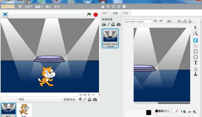Select the stage thumbnail in sprite pane
Viewport: 202px width, 117px height.
pos(8,110)
